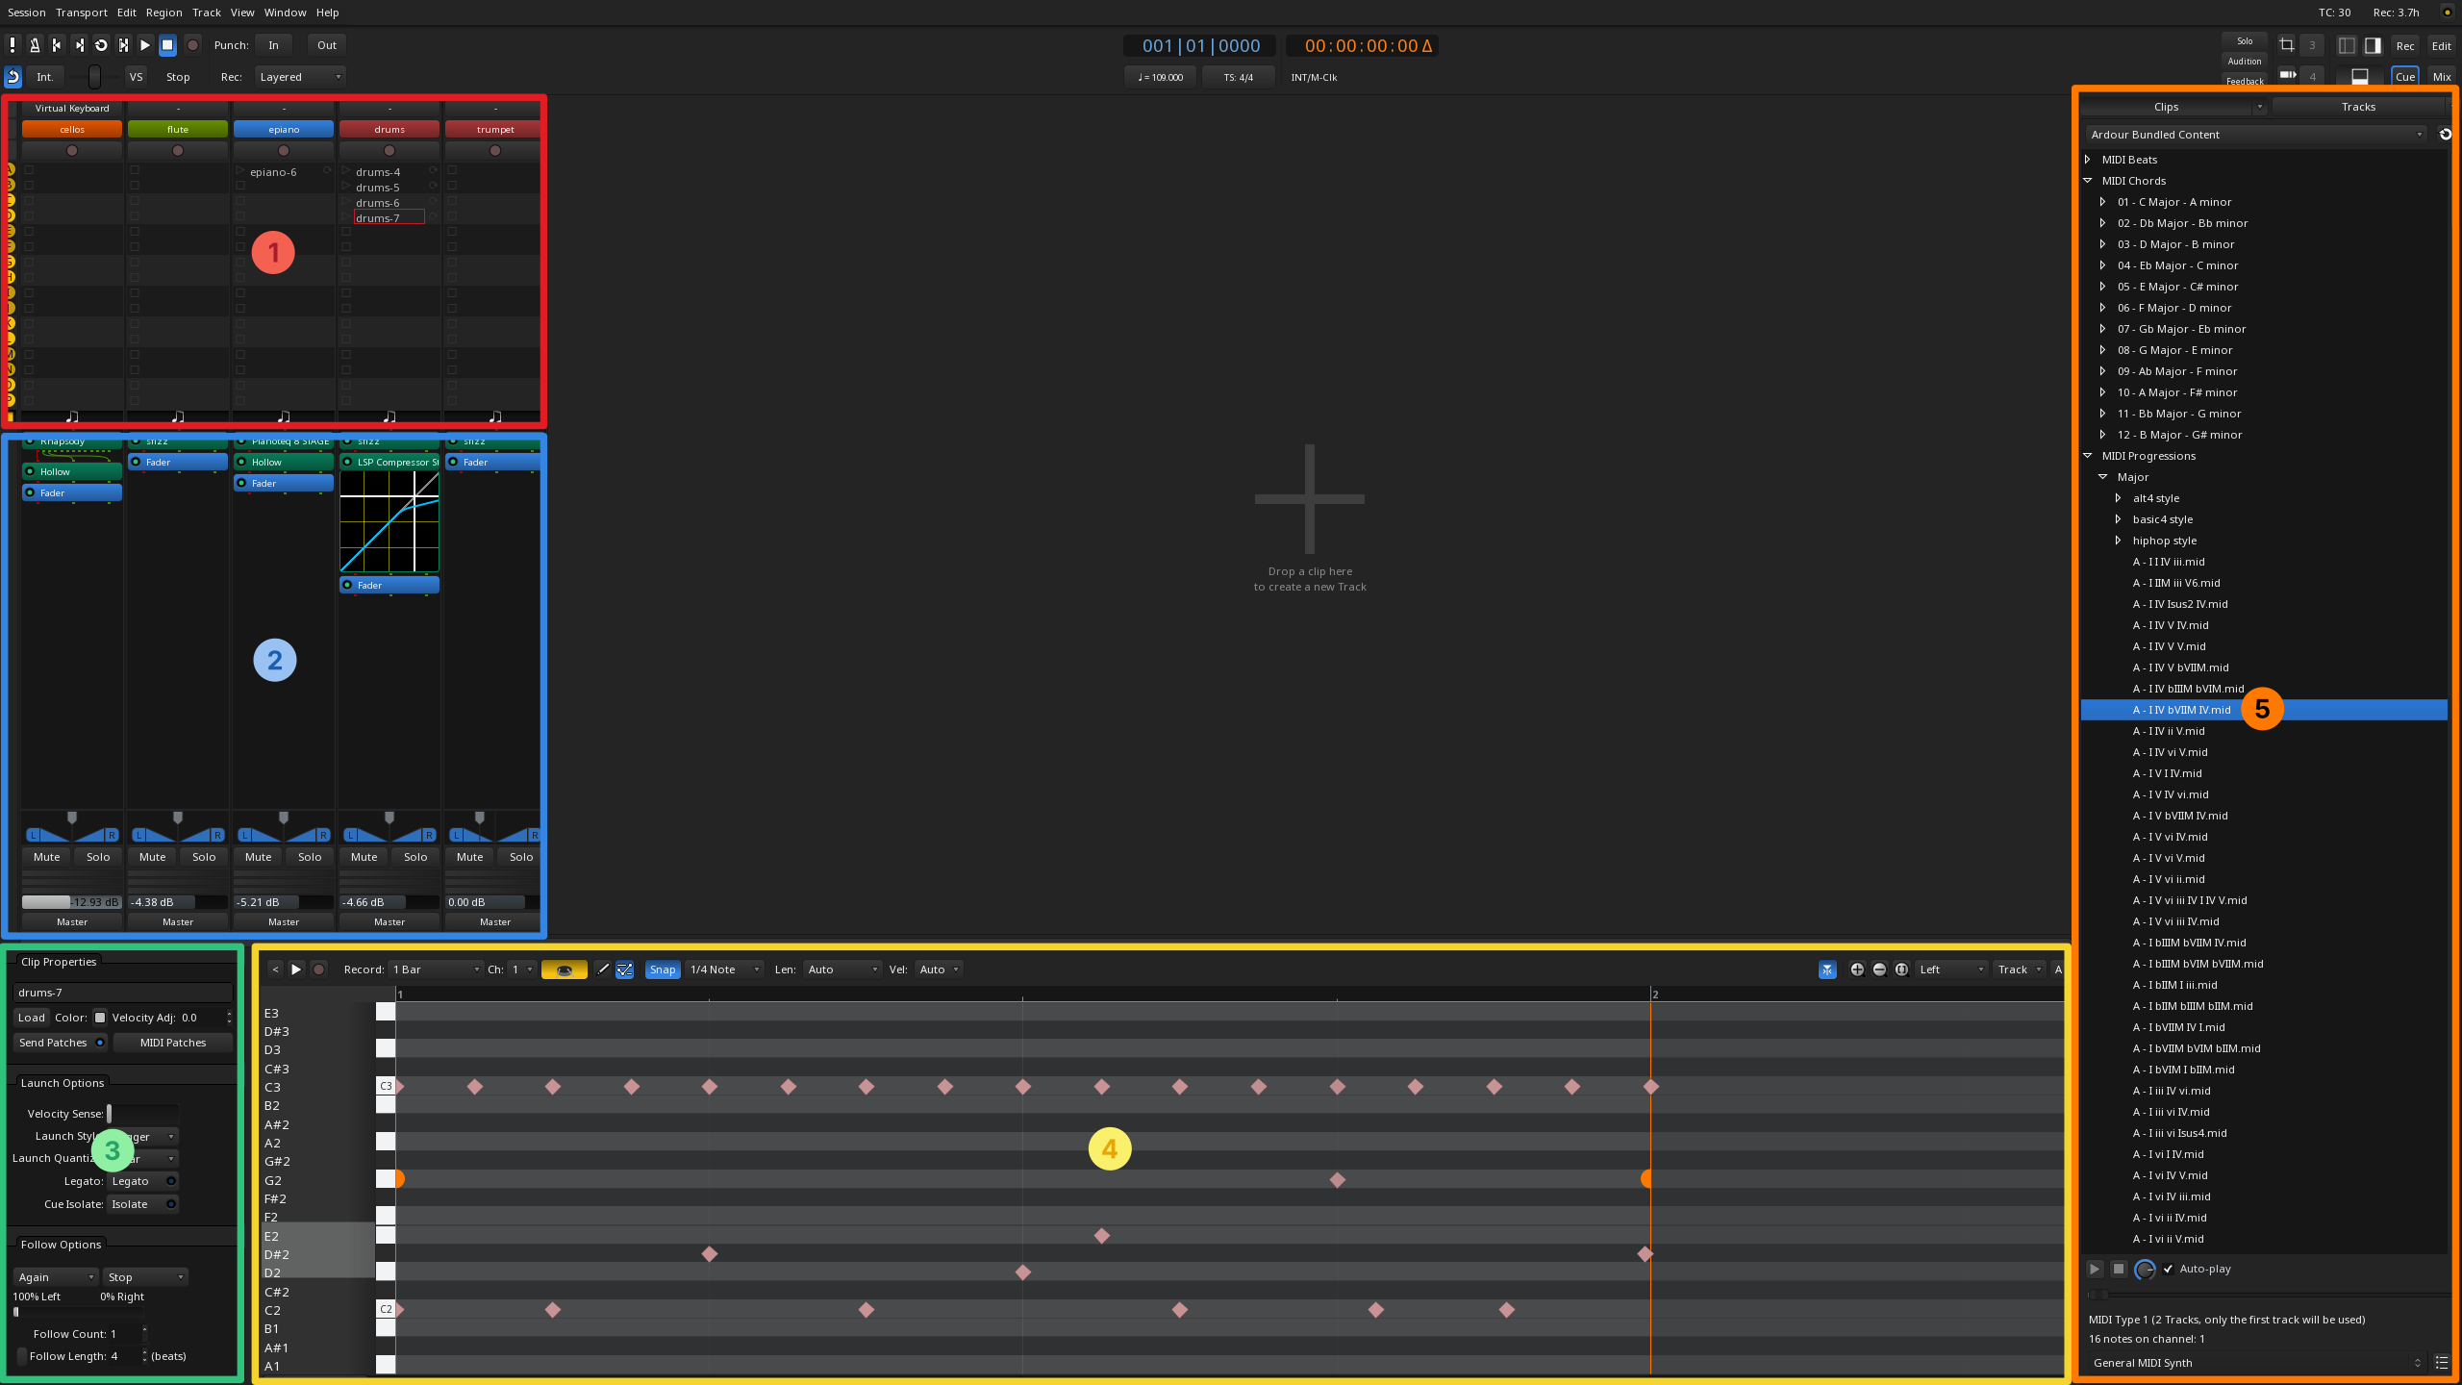The width and height of the screenshot is (2462, 1385).
Task: Click the blue transport stop icon
Action: (167, 45)
